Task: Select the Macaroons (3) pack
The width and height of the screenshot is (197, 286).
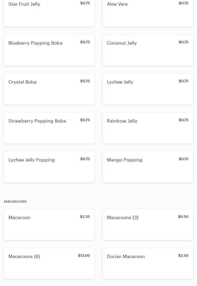Action: click(148, 225)
